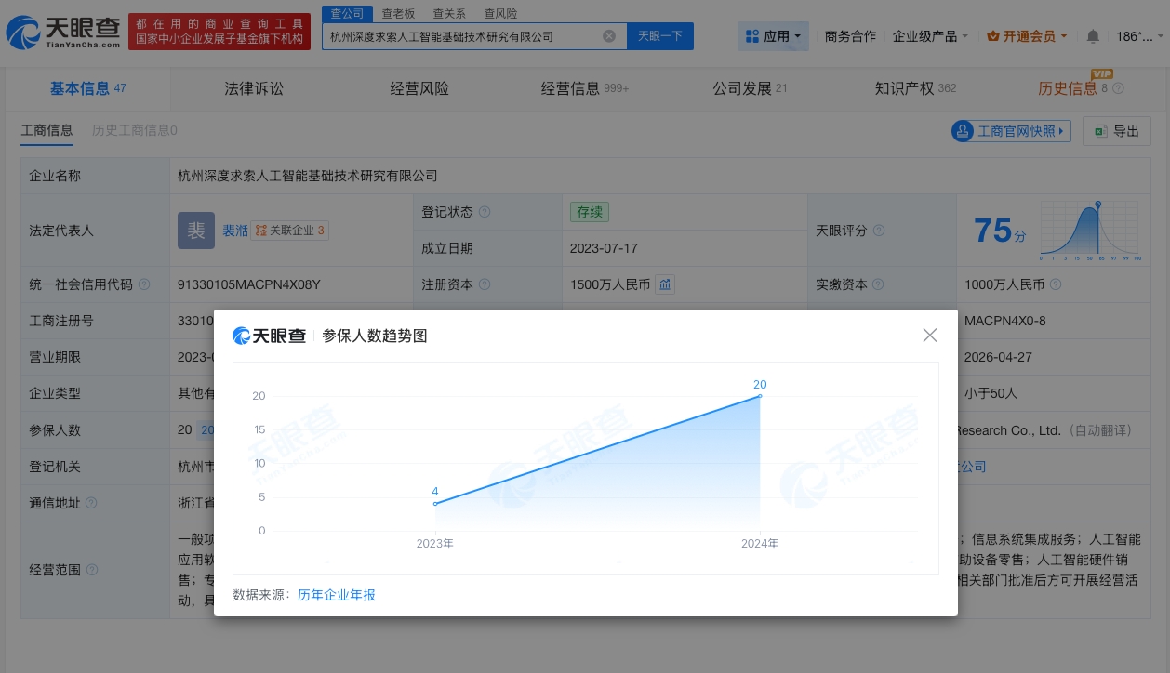
Task: Click the 1000万人民币 paid-in capital value
Action: [1004, 284]
